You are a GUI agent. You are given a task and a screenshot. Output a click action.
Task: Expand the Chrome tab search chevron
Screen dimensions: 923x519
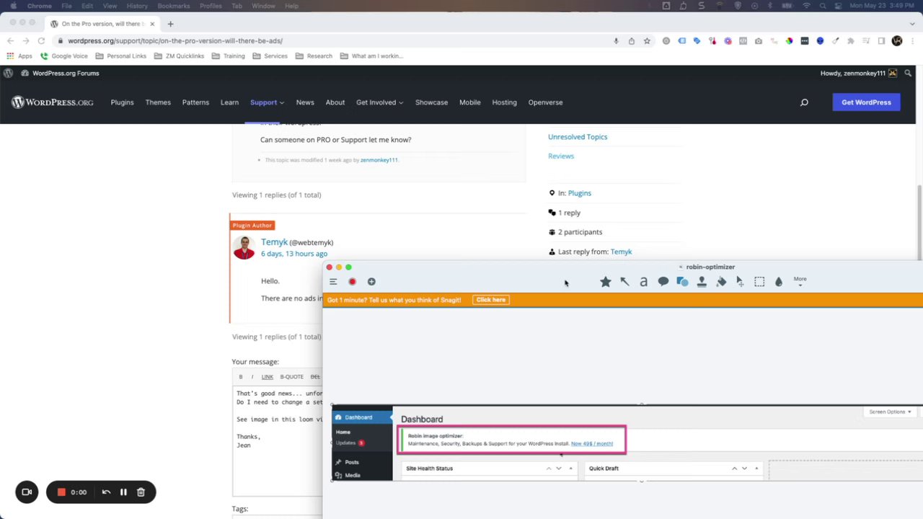(911, 24)
